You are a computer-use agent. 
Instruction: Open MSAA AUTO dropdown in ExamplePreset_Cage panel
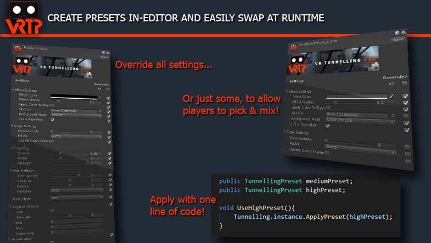click(361, 150)
